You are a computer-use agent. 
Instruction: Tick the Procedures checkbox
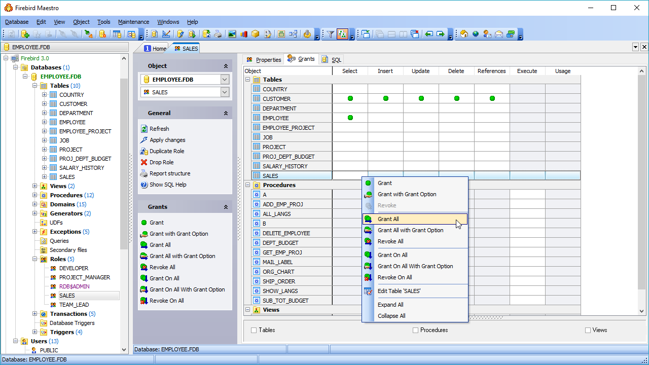click(x=416, y=330)
